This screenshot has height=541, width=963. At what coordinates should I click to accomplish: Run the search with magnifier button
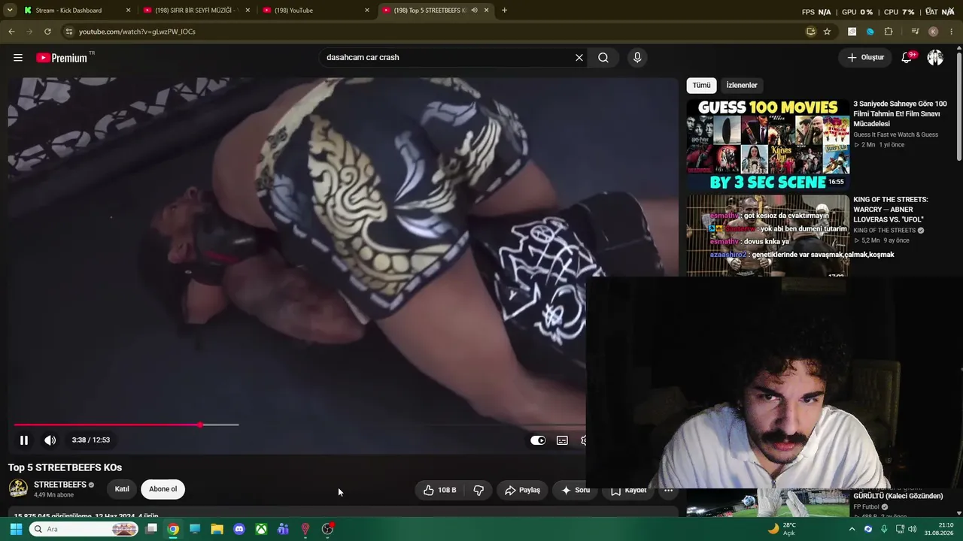click(x=603, y=58)
